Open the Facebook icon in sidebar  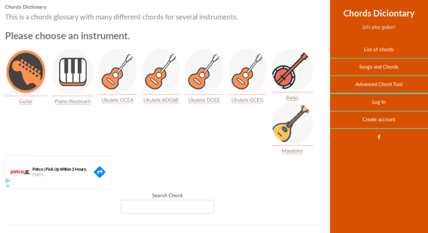[379, 137]
